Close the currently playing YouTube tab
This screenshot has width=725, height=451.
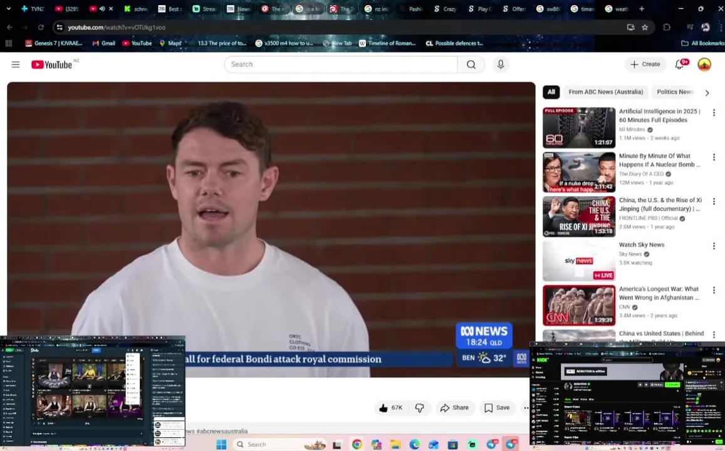click(111, 9)
